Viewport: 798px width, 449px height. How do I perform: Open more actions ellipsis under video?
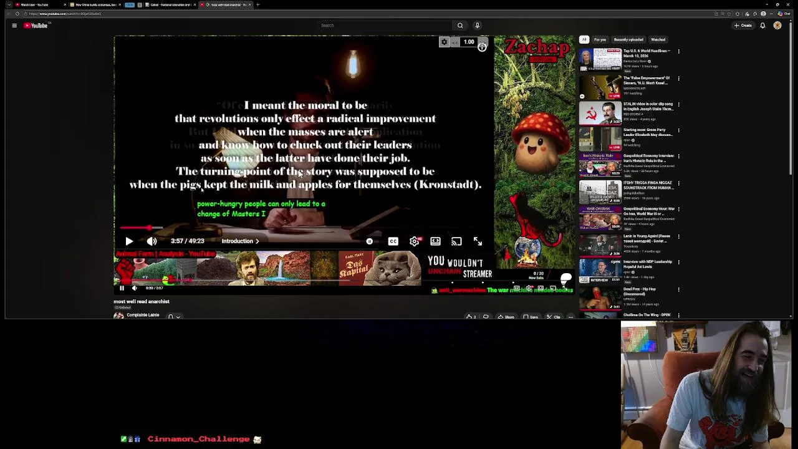point(570,317)
